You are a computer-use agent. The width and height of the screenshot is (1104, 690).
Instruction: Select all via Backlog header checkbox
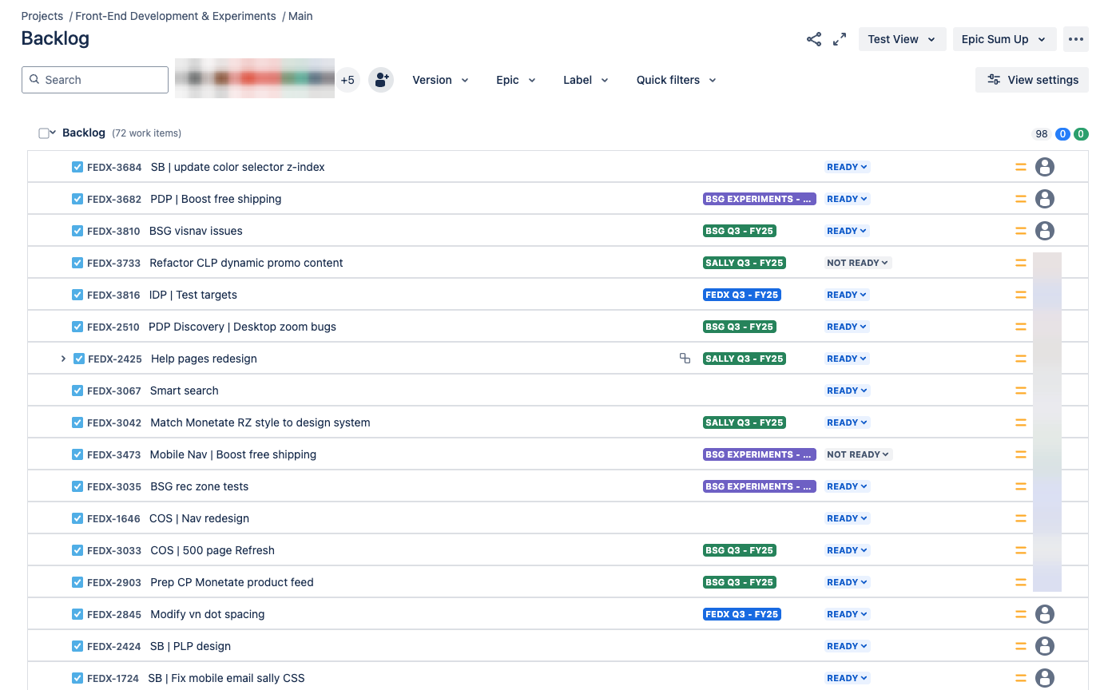44,133
